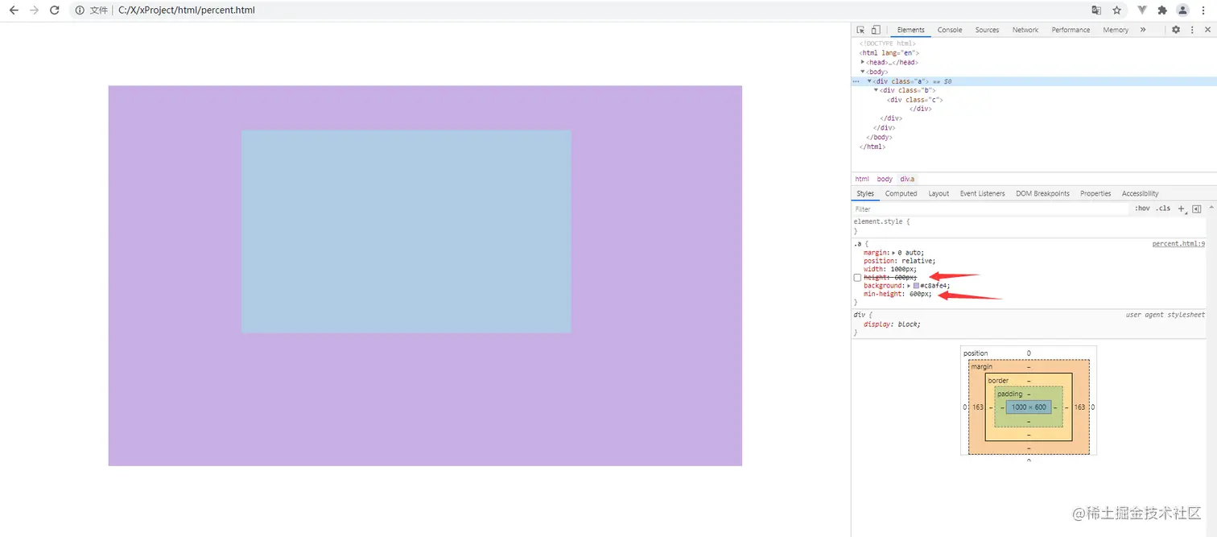Toggle the device toolbar icon
The image size is (1217, 537).
876,30
